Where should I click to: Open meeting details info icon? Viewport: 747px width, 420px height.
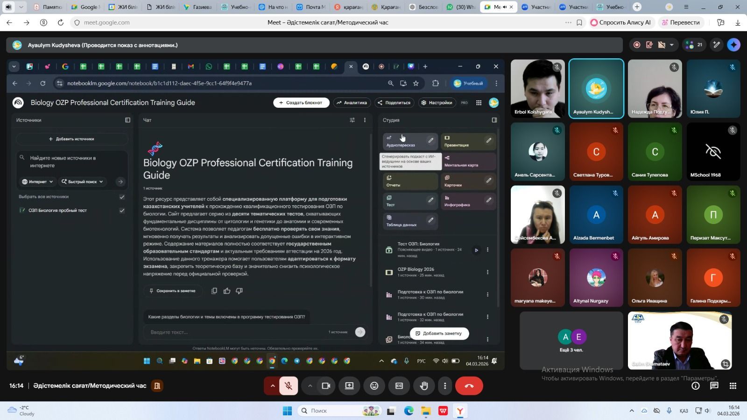[696, 385]
